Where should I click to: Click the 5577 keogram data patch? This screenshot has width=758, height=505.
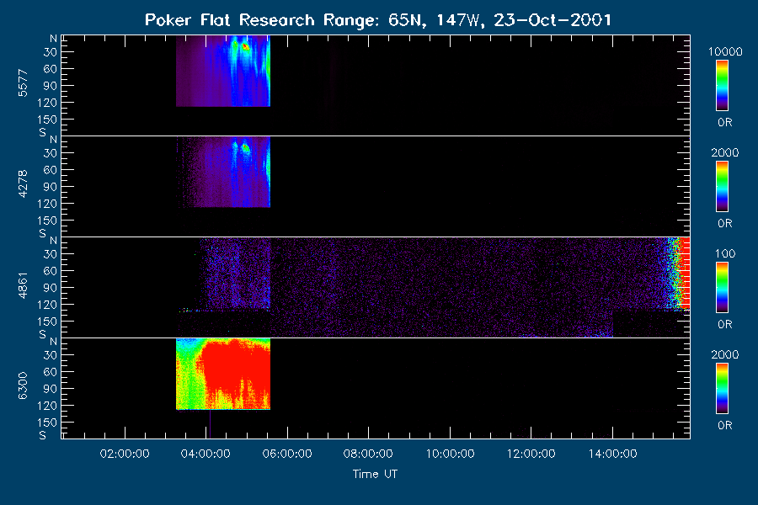(x=223, y=71)
